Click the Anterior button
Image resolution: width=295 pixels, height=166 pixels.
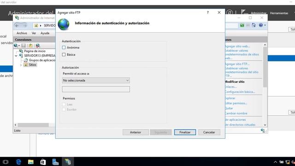pyautogui.click(x=136, y=132)
